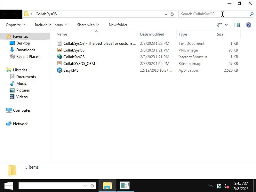Click the Pictures library icon
Viewport: 256px width, 192px height.
[12, 90]
